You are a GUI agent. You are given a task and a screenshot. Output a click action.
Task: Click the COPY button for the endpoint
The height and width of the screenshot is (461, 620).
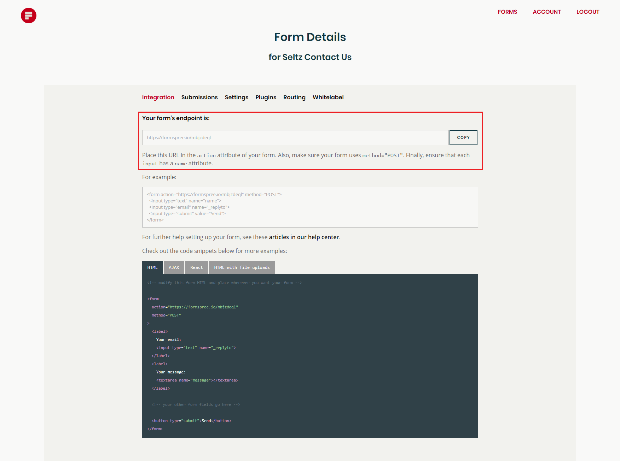point(463,137)
